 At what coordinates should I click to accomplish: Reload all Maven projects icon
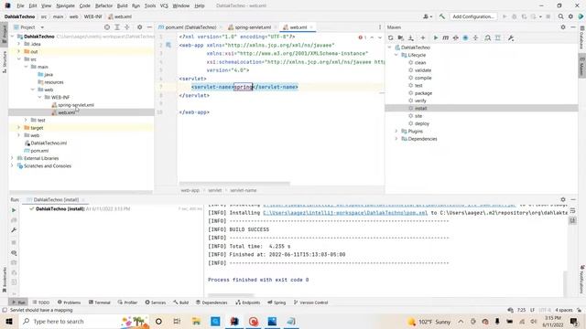tap(391, 38)
